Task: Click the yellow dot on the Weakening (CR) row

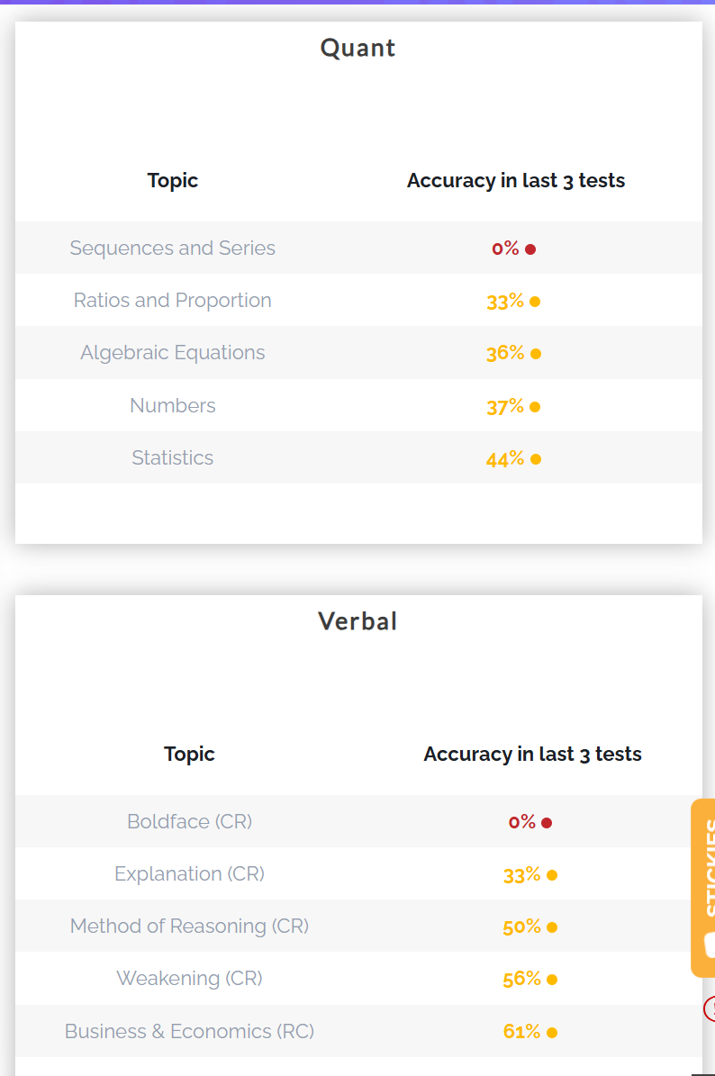Action: 552,980
